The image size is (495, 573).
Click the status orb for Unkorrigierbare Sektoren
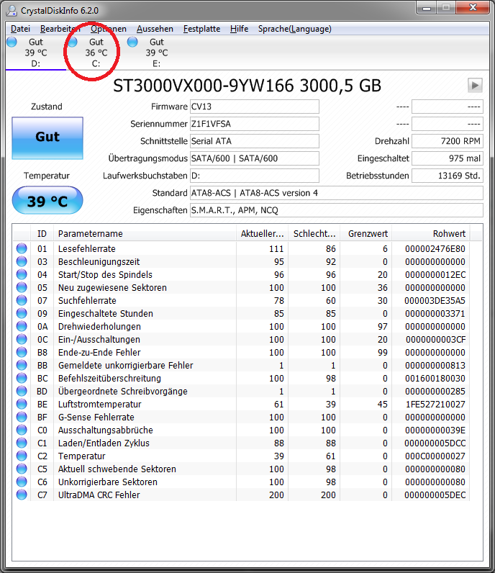pos(22,482)
